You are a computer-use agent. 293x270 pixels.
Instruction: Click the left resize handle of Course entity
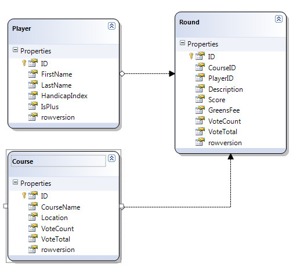[6, 206]
